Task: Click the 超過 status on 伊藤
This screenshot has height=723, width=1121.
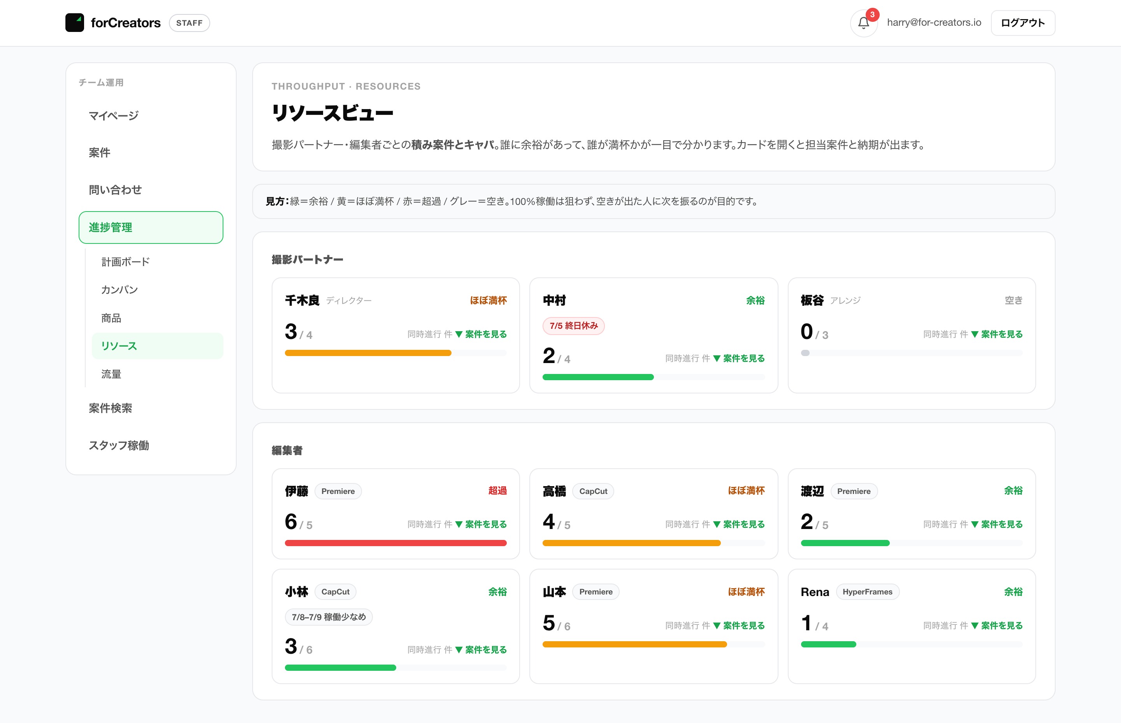Action: 497,490
